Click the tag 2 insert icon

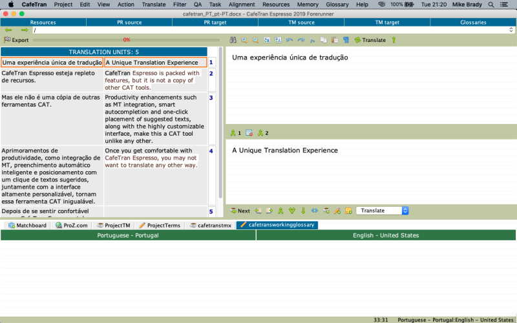click(x=263, y=133)
